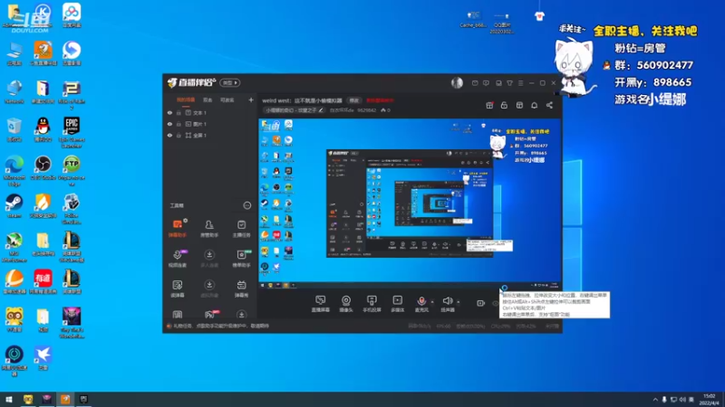Toggle the lock on 图片 1 layer
Image resolution: width=725 pixels, height=407 pixels.
click(x=179, y=124)
